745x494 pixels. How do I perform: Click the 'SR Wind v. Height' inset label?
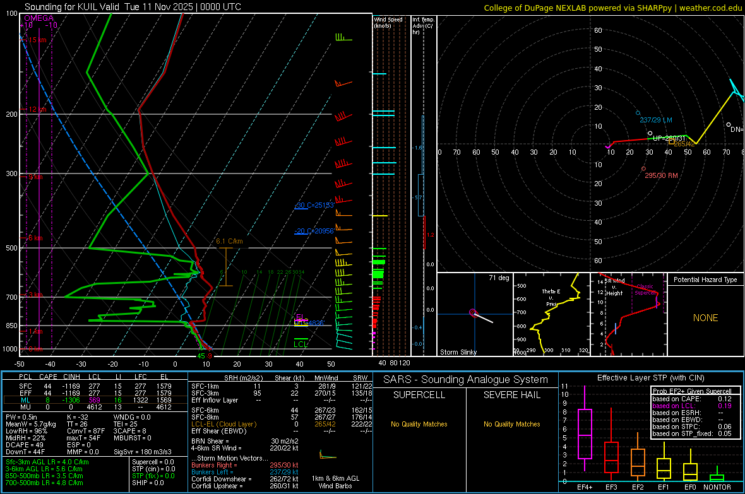[x=614, y=287]
